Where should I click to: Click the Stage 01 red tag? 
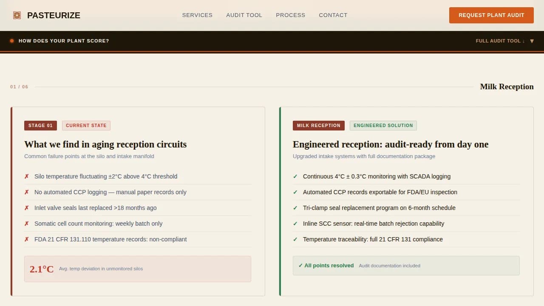point(40,125)
